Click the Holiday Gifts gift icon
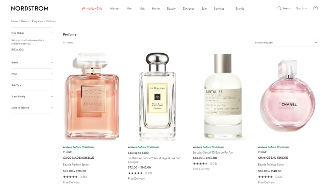331x188 pixels. point(84,9)
